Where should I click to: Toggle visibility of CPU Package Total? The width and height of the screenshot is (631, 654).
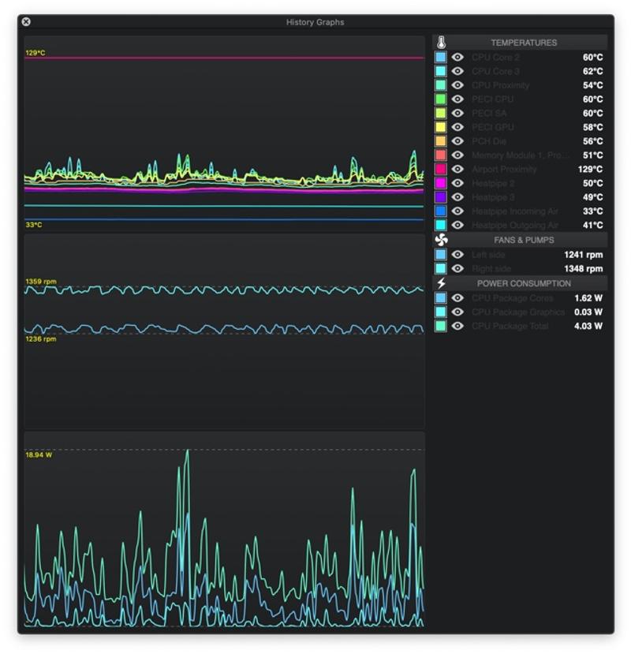457,326
